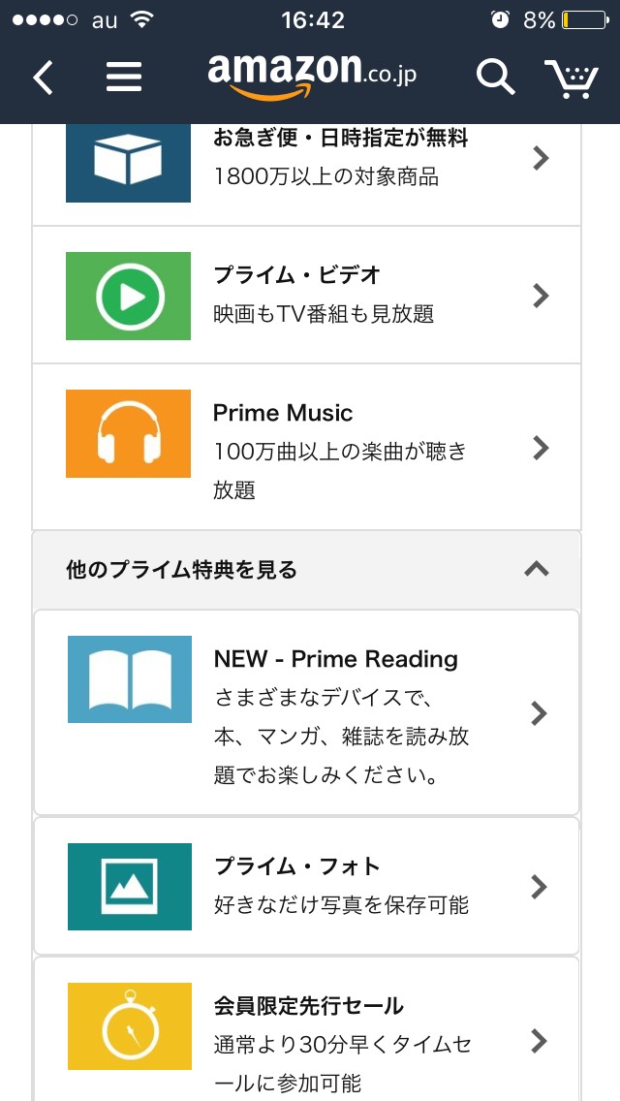Image resolution: width=620 pixels, height=1101 pixels.
Task: Tap the chevron beside プライム・ビデオ
Action: [x=542, y=296]
